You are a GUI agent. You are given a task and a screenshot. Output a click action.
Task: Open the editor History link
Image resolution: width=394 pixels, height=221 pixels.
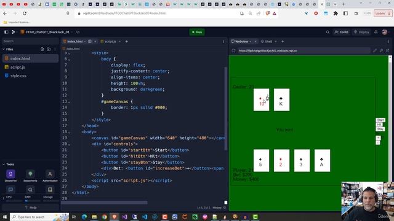click(x=219, y=207)
